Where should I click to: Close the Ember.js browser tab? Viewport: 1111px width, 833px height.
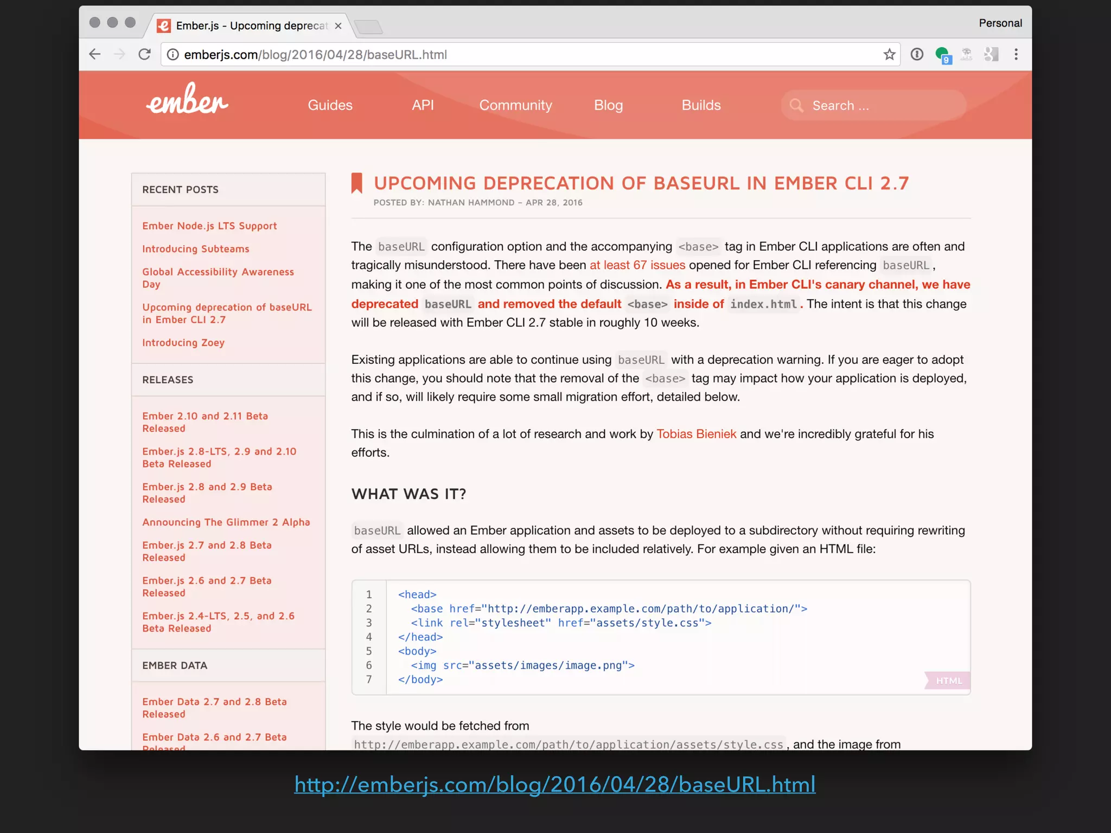click(x=338, y=26)
